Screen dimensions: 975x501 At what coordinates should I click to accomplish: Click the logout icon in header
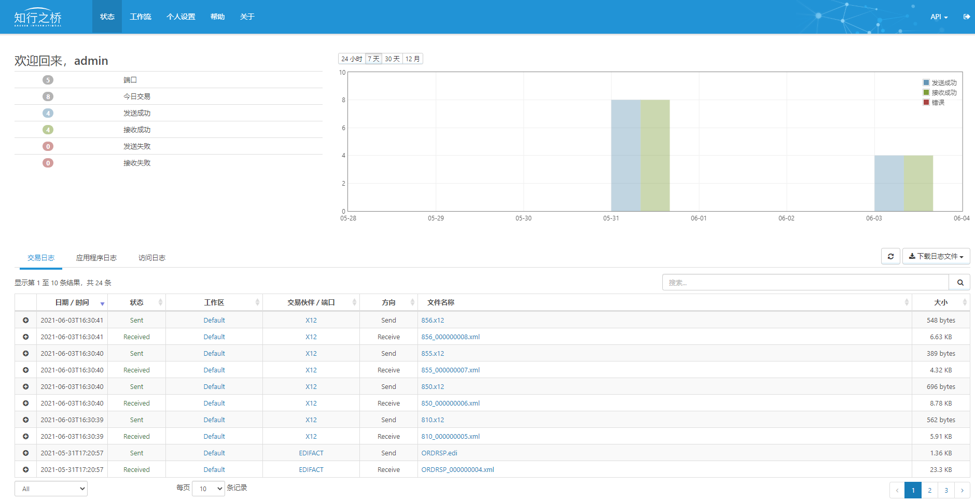[x=966, y=17]
